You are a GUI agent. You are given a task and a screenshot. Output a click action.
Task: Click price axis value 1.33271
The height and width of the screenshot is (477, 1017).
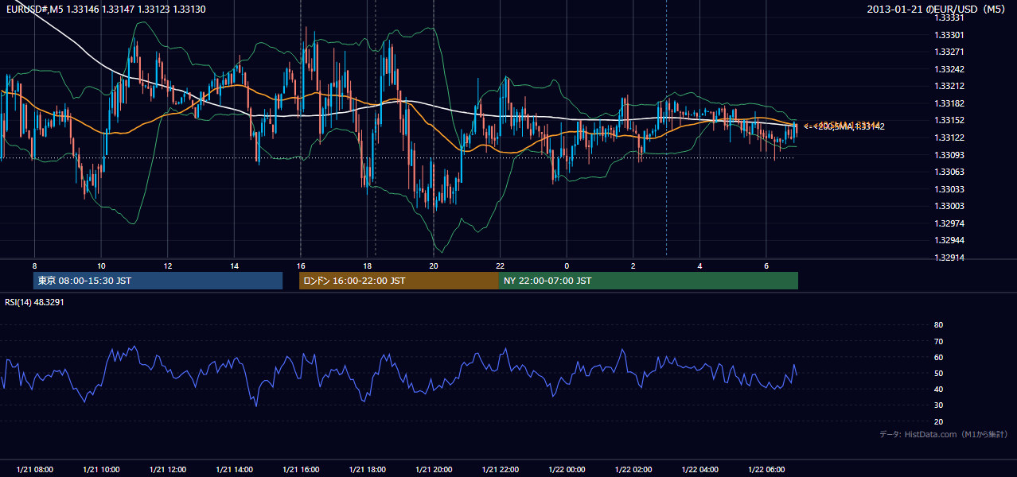click(x=949, y=52)
